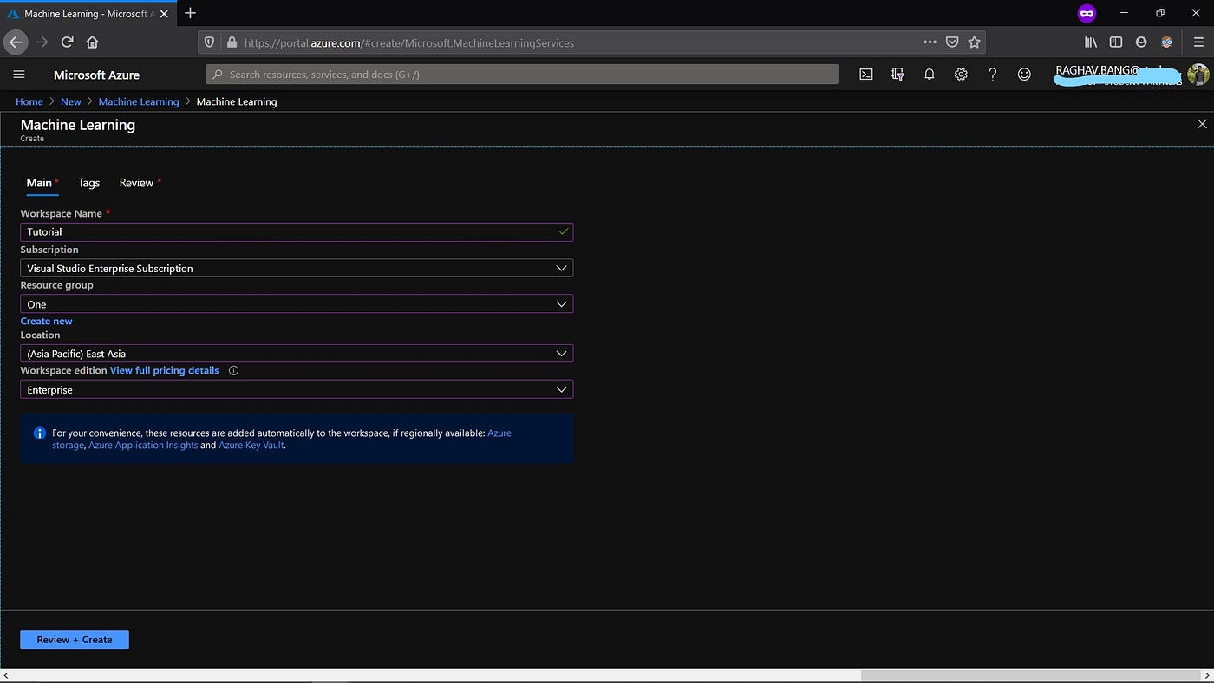Go to New in the breadcrumb
This screenshot has height=683, width=1214.
[70, 101]
